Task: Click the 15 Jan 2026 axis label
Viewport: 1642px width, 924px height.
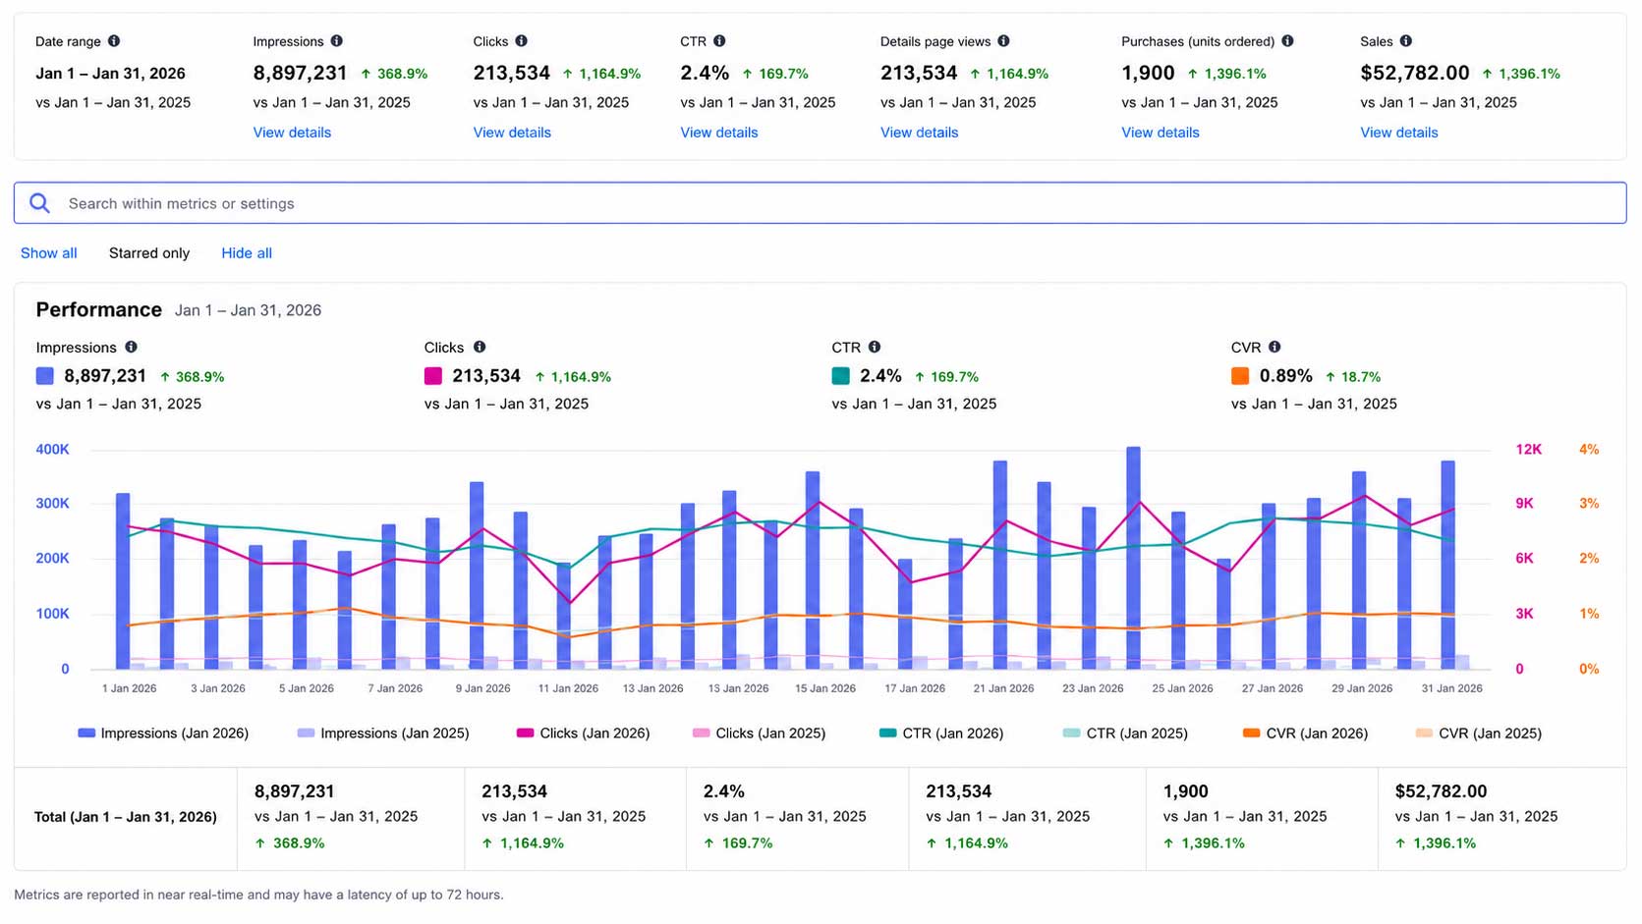Action: click(825, 688)
